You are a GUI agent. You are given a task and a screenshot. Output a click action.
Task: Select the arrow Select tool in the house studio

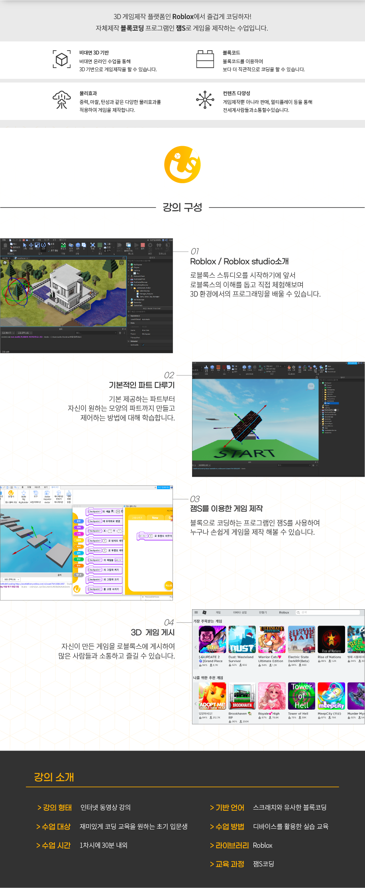(x=25, y=246)
